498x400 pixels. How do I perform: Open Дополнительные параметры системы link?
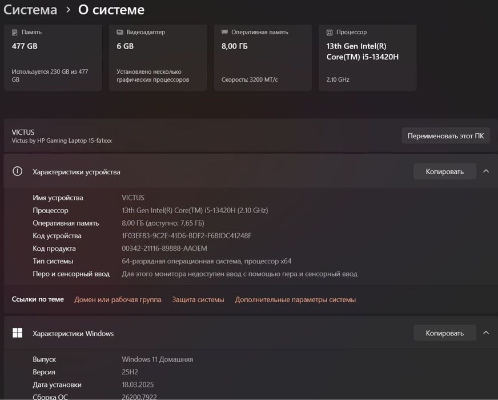click(x=295, y=299)
